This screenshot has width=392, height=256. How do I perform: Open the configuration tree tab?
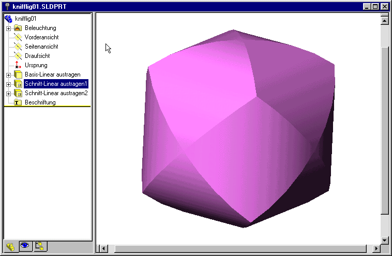click(x=39, y=246)
